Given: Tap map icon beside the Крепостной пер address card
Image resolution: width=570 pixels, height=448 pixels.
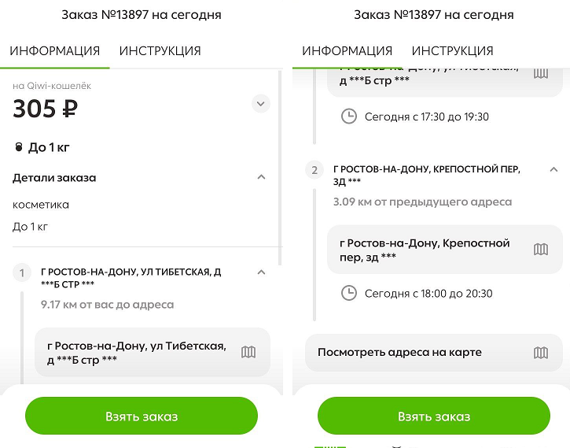Looking at the screenshot, I should coord(541,250).
